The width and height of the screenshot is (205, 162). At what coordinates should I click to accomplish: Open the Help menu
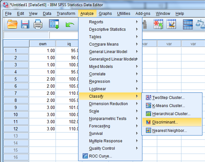click(180, 14)
